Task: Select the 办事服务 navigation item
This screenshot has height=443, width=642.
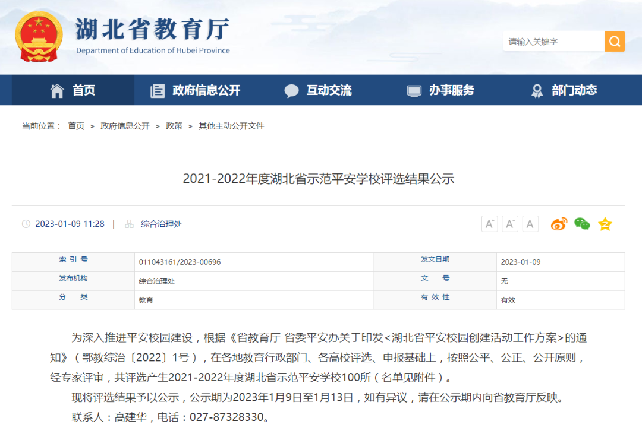Action: point(440,90)
